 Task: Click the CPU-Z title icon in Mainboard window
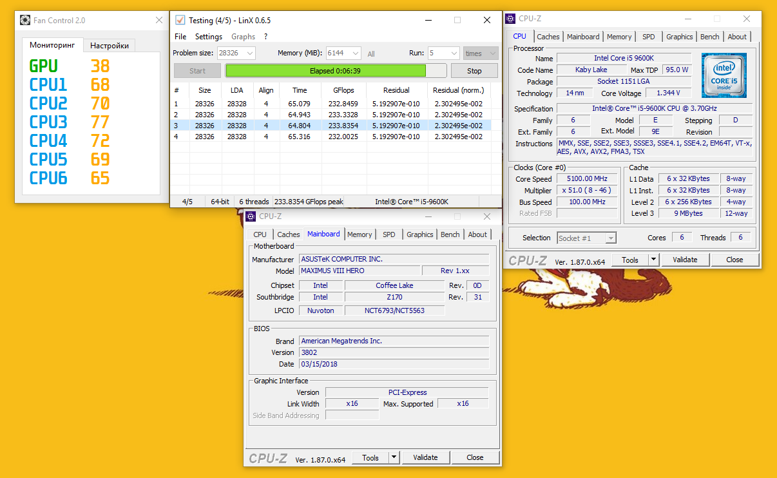pos(252,216)
